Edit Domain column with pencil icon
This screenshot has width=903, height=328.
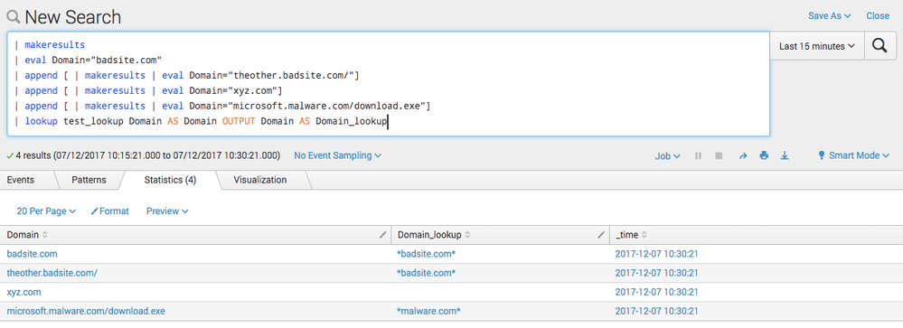coord(383,235)
